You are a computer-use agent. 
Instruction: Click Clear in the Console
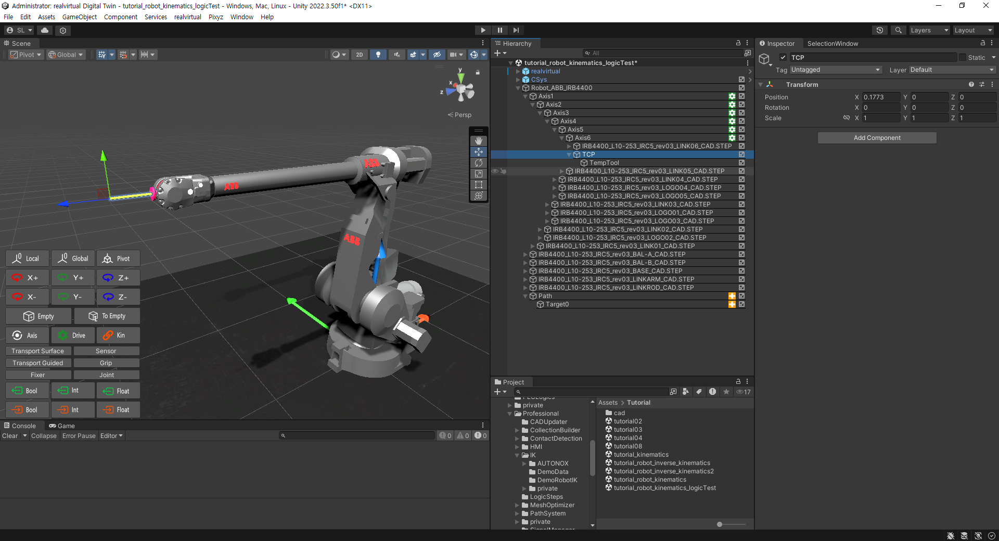click(x=10, y=436)
